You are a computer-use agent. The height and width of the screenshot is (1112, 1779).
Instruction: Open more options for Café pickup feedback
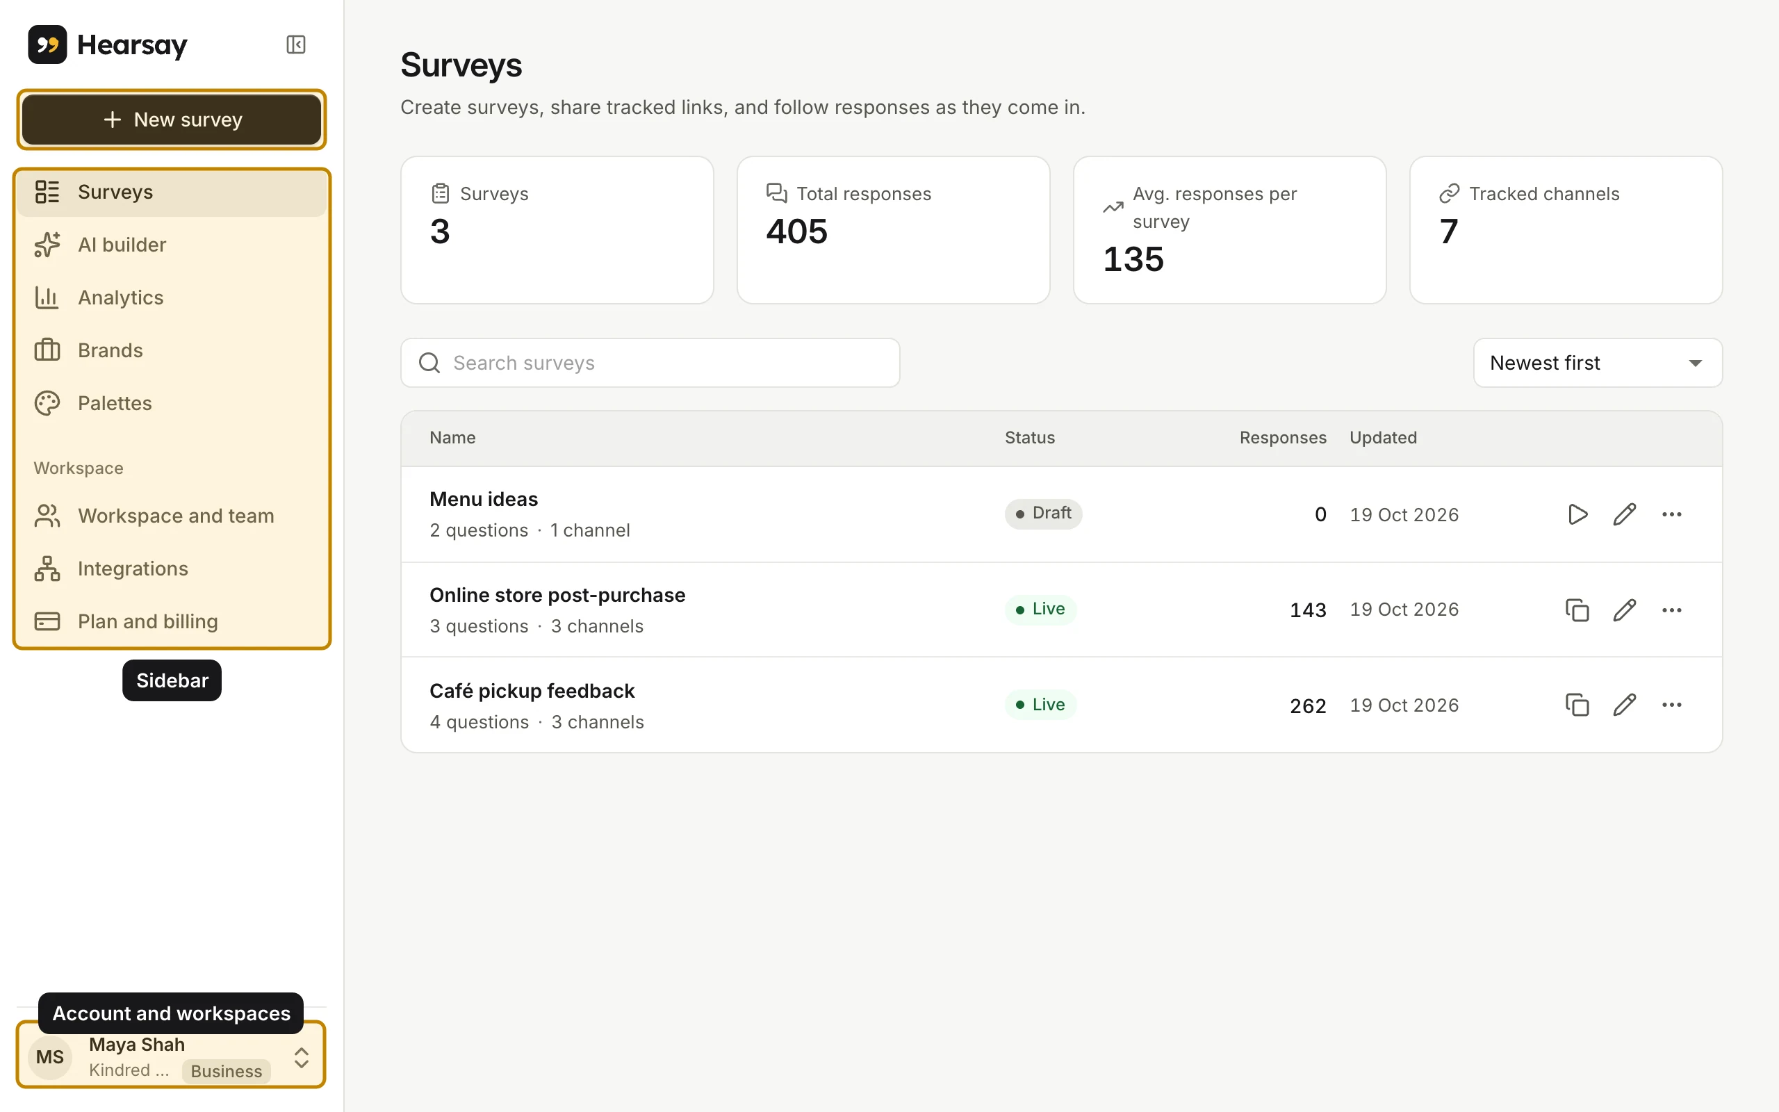[x=1672, y=705]
